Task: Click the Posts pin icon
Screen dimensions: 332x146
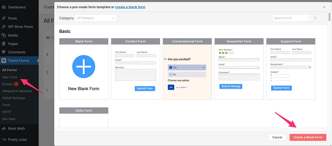Action: [4, 18]
